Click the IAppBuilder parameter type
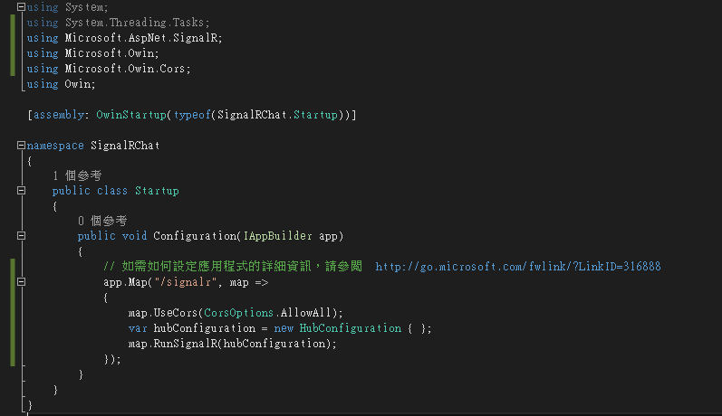Viewport: 722px width, 416px height. pyautogui.click(x=277, y=236)
